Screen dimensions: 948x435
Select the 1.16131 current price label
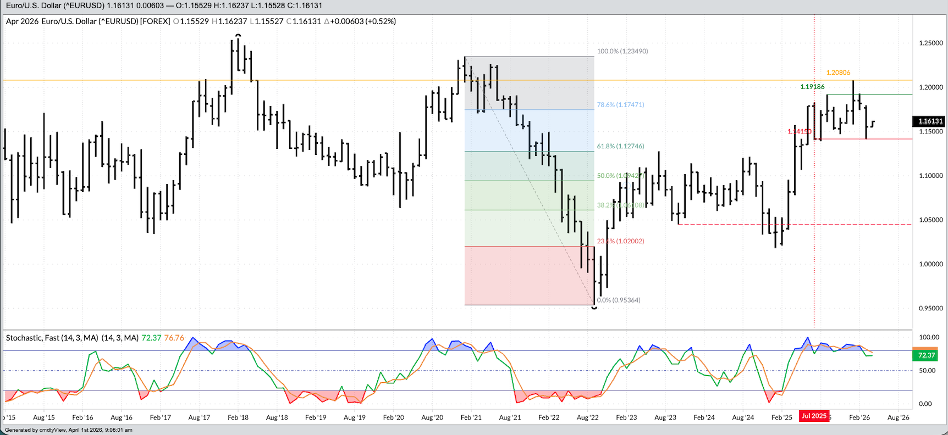pyautogui.click(x=929, y=121)
